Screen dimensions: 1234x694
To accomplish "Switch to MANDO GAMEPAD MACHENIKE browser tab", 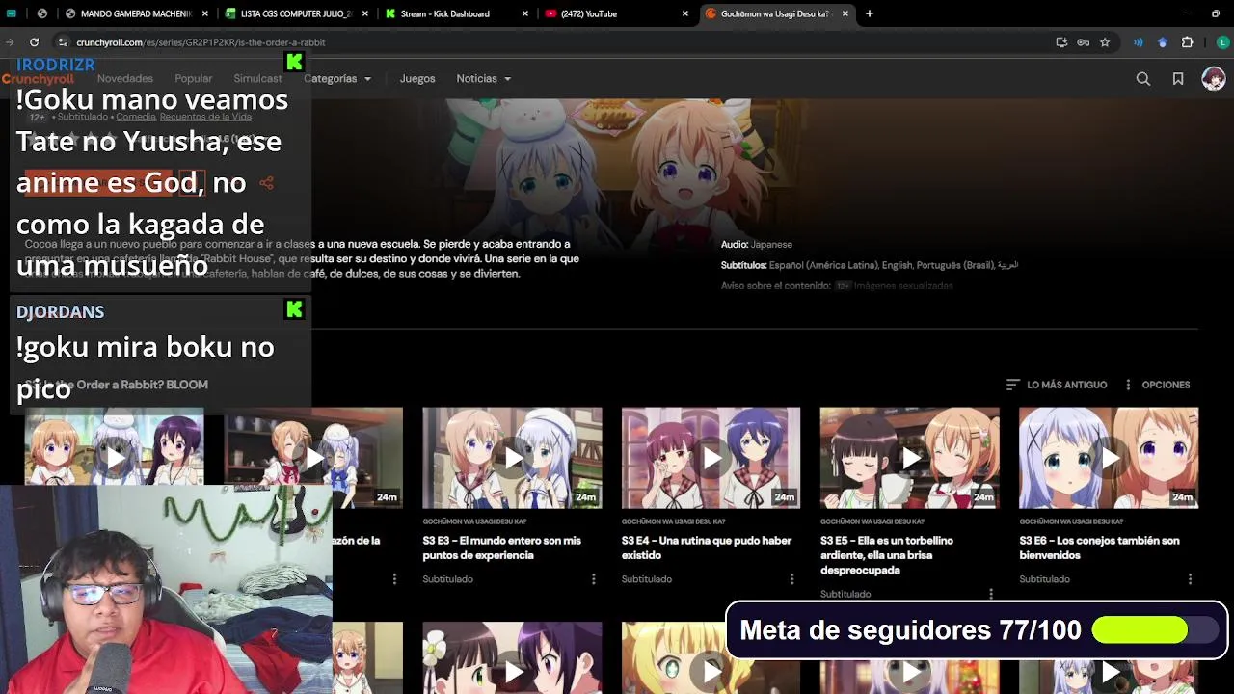I will point(127,13).
